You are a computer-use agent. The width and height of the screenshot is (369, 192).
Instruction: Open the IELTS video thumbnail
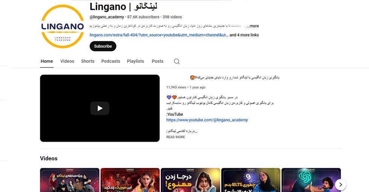pyautogui.click(x=251, y=180)
